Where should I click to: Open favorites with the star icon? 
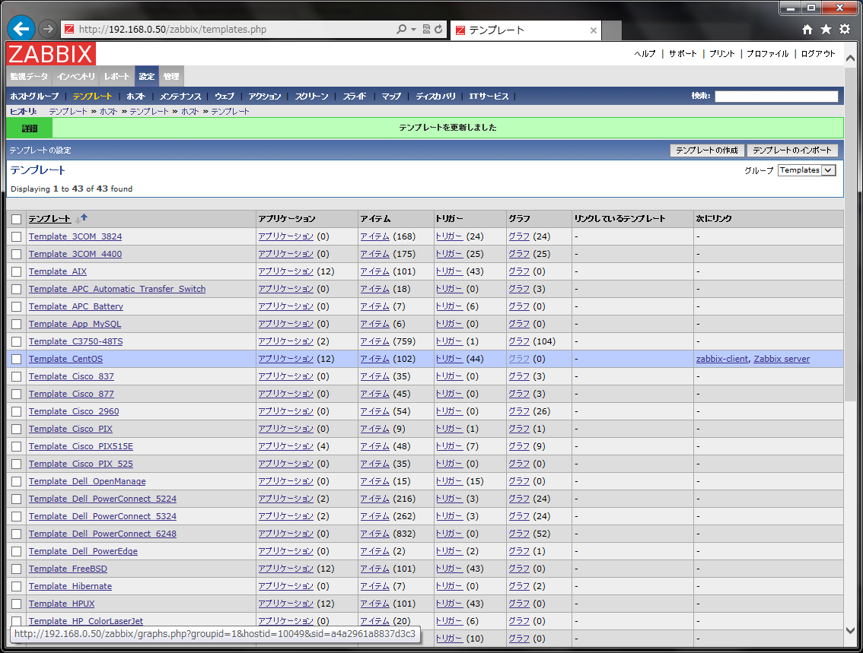(826, 29)
